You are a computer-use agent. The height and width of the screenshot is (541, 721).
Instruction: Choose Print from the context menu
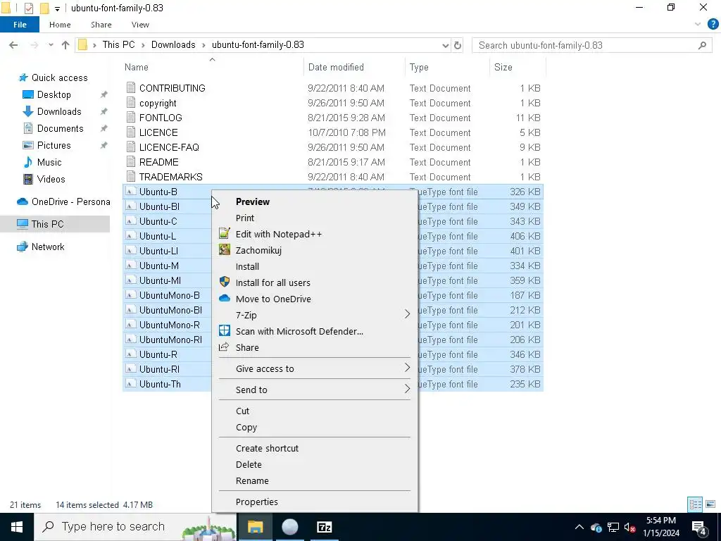(245, 218)
